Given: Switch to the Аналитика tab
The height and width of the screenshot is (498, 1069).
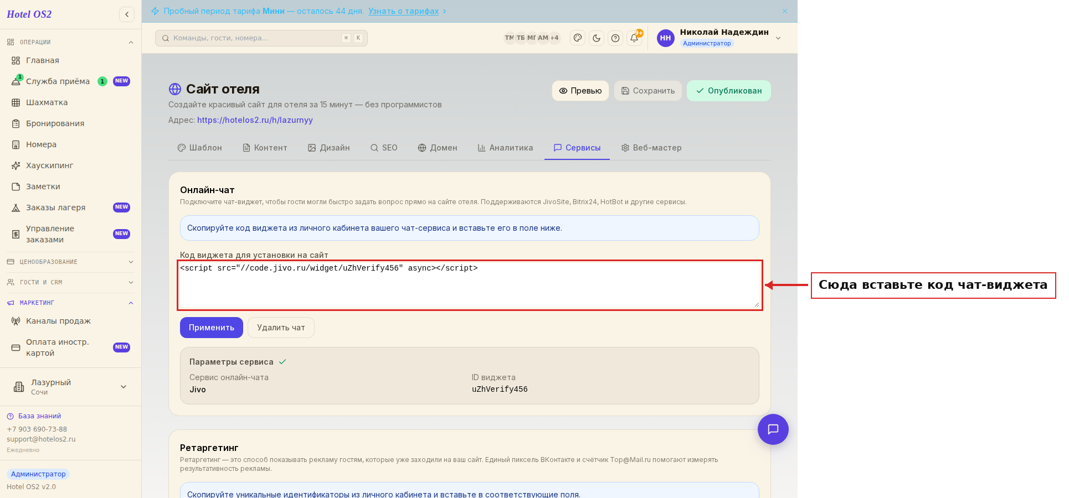Looking at the screenshot, I should [505, 148].
